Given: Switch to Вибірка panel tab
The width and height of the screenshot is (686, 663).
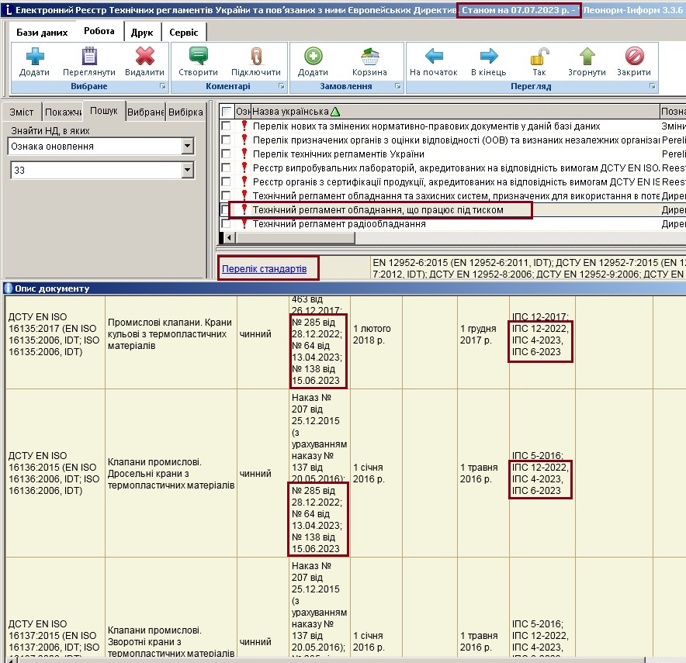Looking at the screenshot, I should 186,112.
